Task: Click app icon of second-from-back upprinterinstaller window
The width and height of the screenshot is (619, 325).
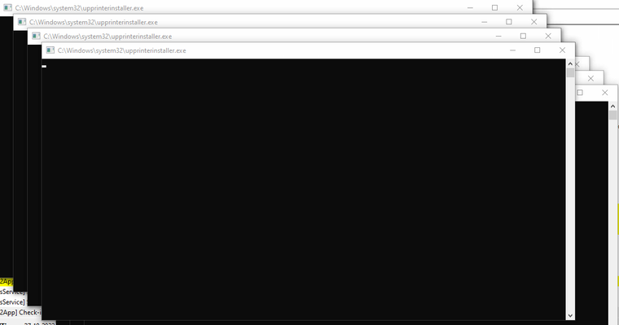Action: click(x=22, y=22)
